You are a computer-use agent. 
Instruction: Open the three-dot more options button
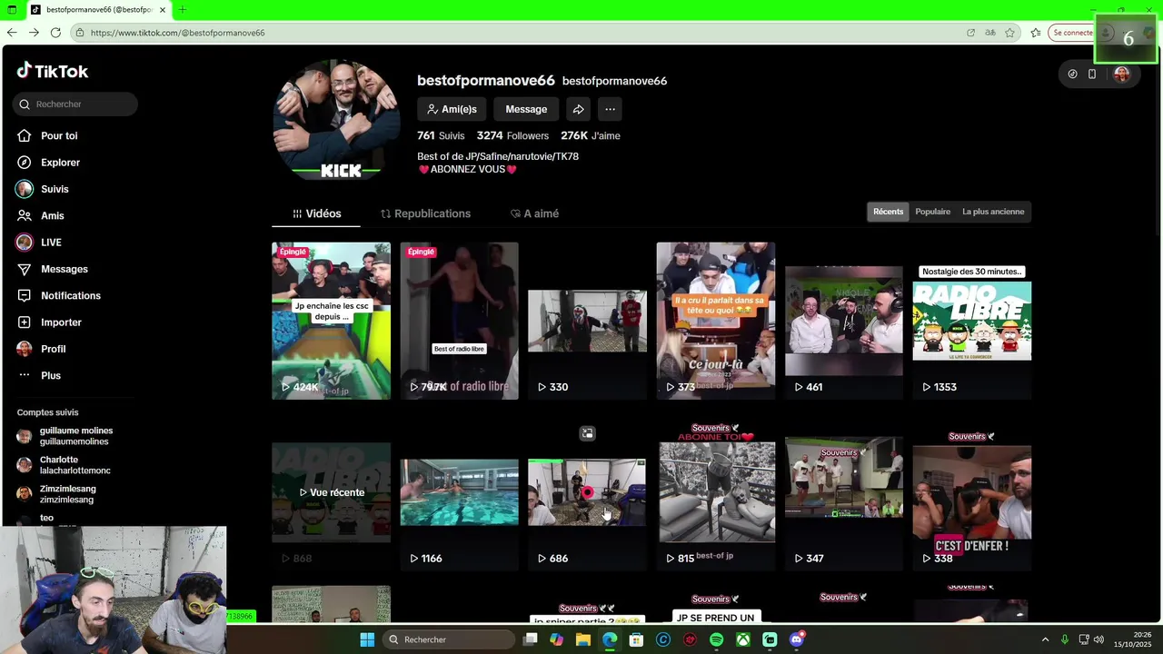click(610, 109)
